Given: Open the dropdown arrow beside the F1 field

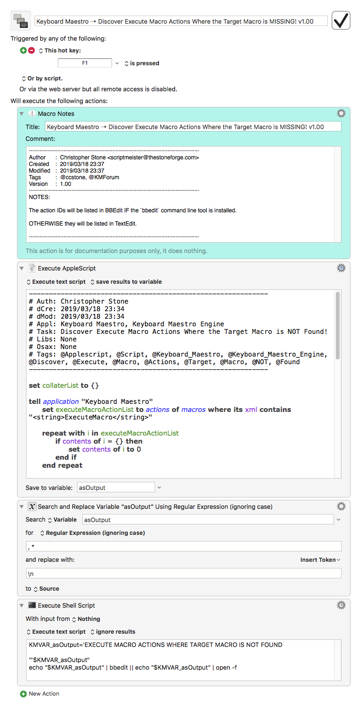Looking at the screenshot, I should pos(117,63).
